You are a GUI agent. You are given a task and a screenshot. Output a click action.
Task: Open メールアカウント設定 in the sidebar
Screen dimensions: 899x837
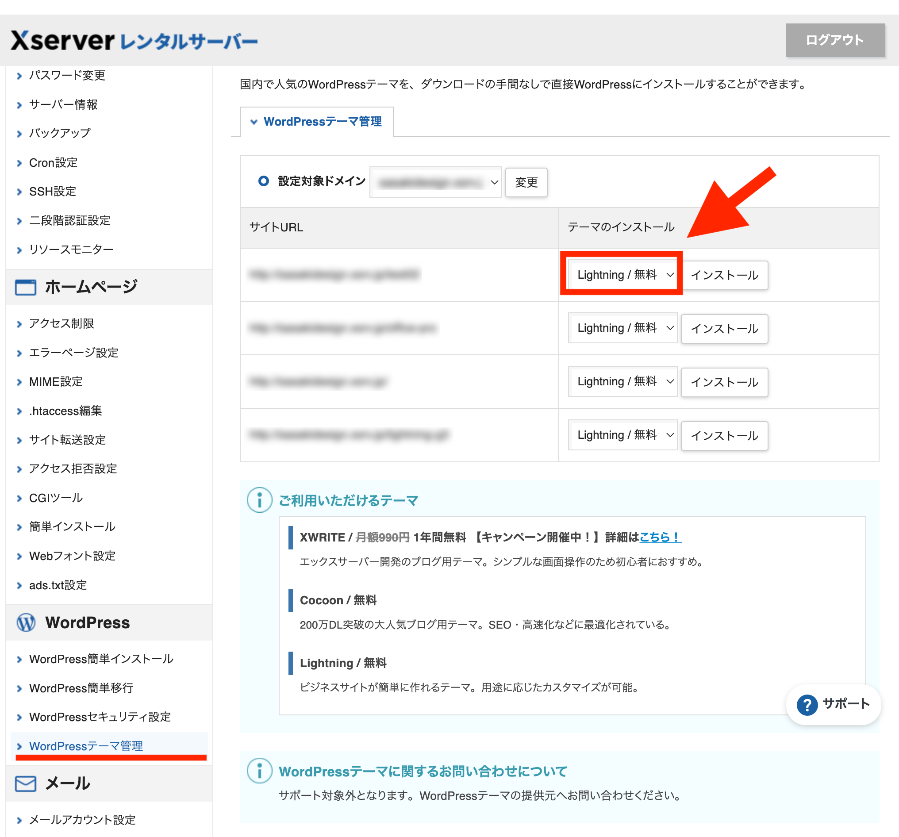(82, 820)
